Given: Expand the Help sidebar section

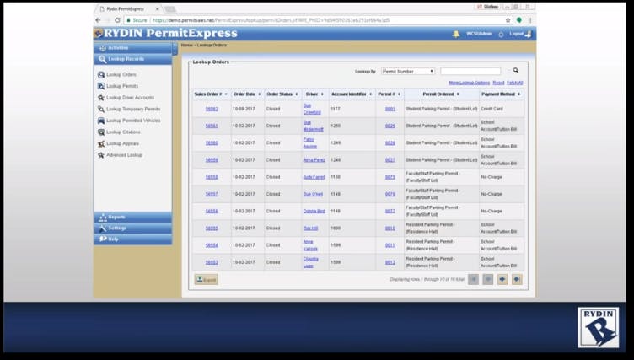Looking at the screenshot, I should coord(133,239).
